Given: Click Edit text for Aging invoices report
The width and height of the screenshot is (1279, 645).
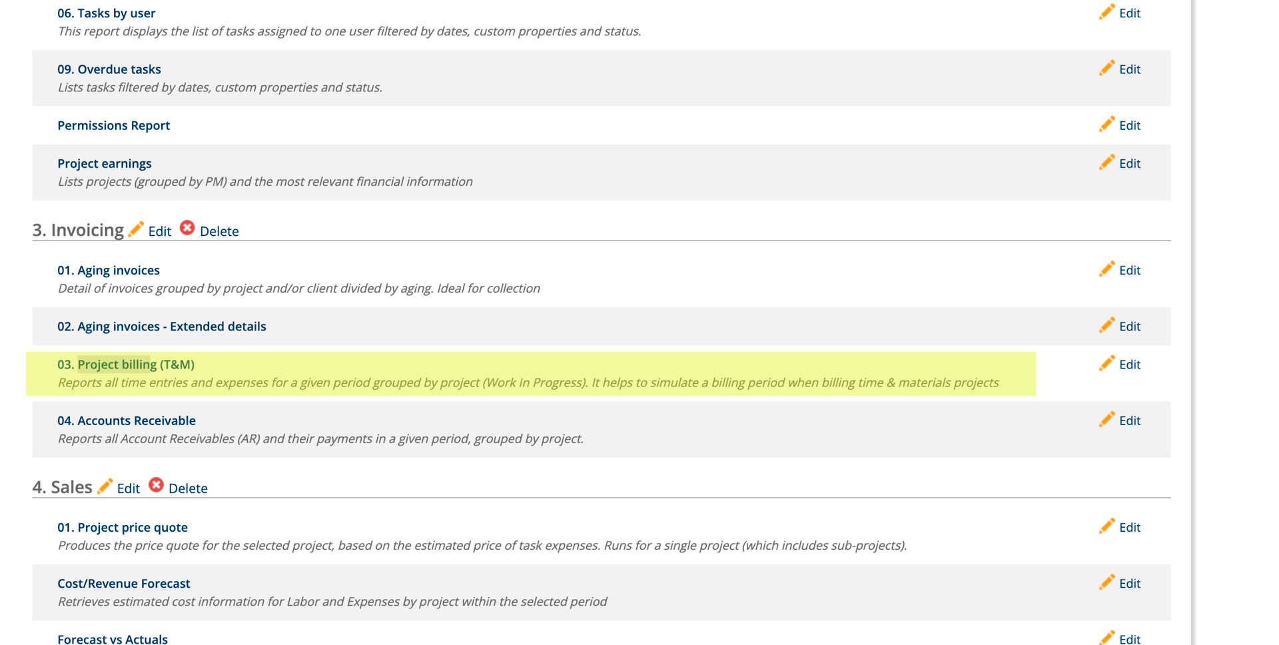Looking at the screenshot, I should coord(1129,271).
